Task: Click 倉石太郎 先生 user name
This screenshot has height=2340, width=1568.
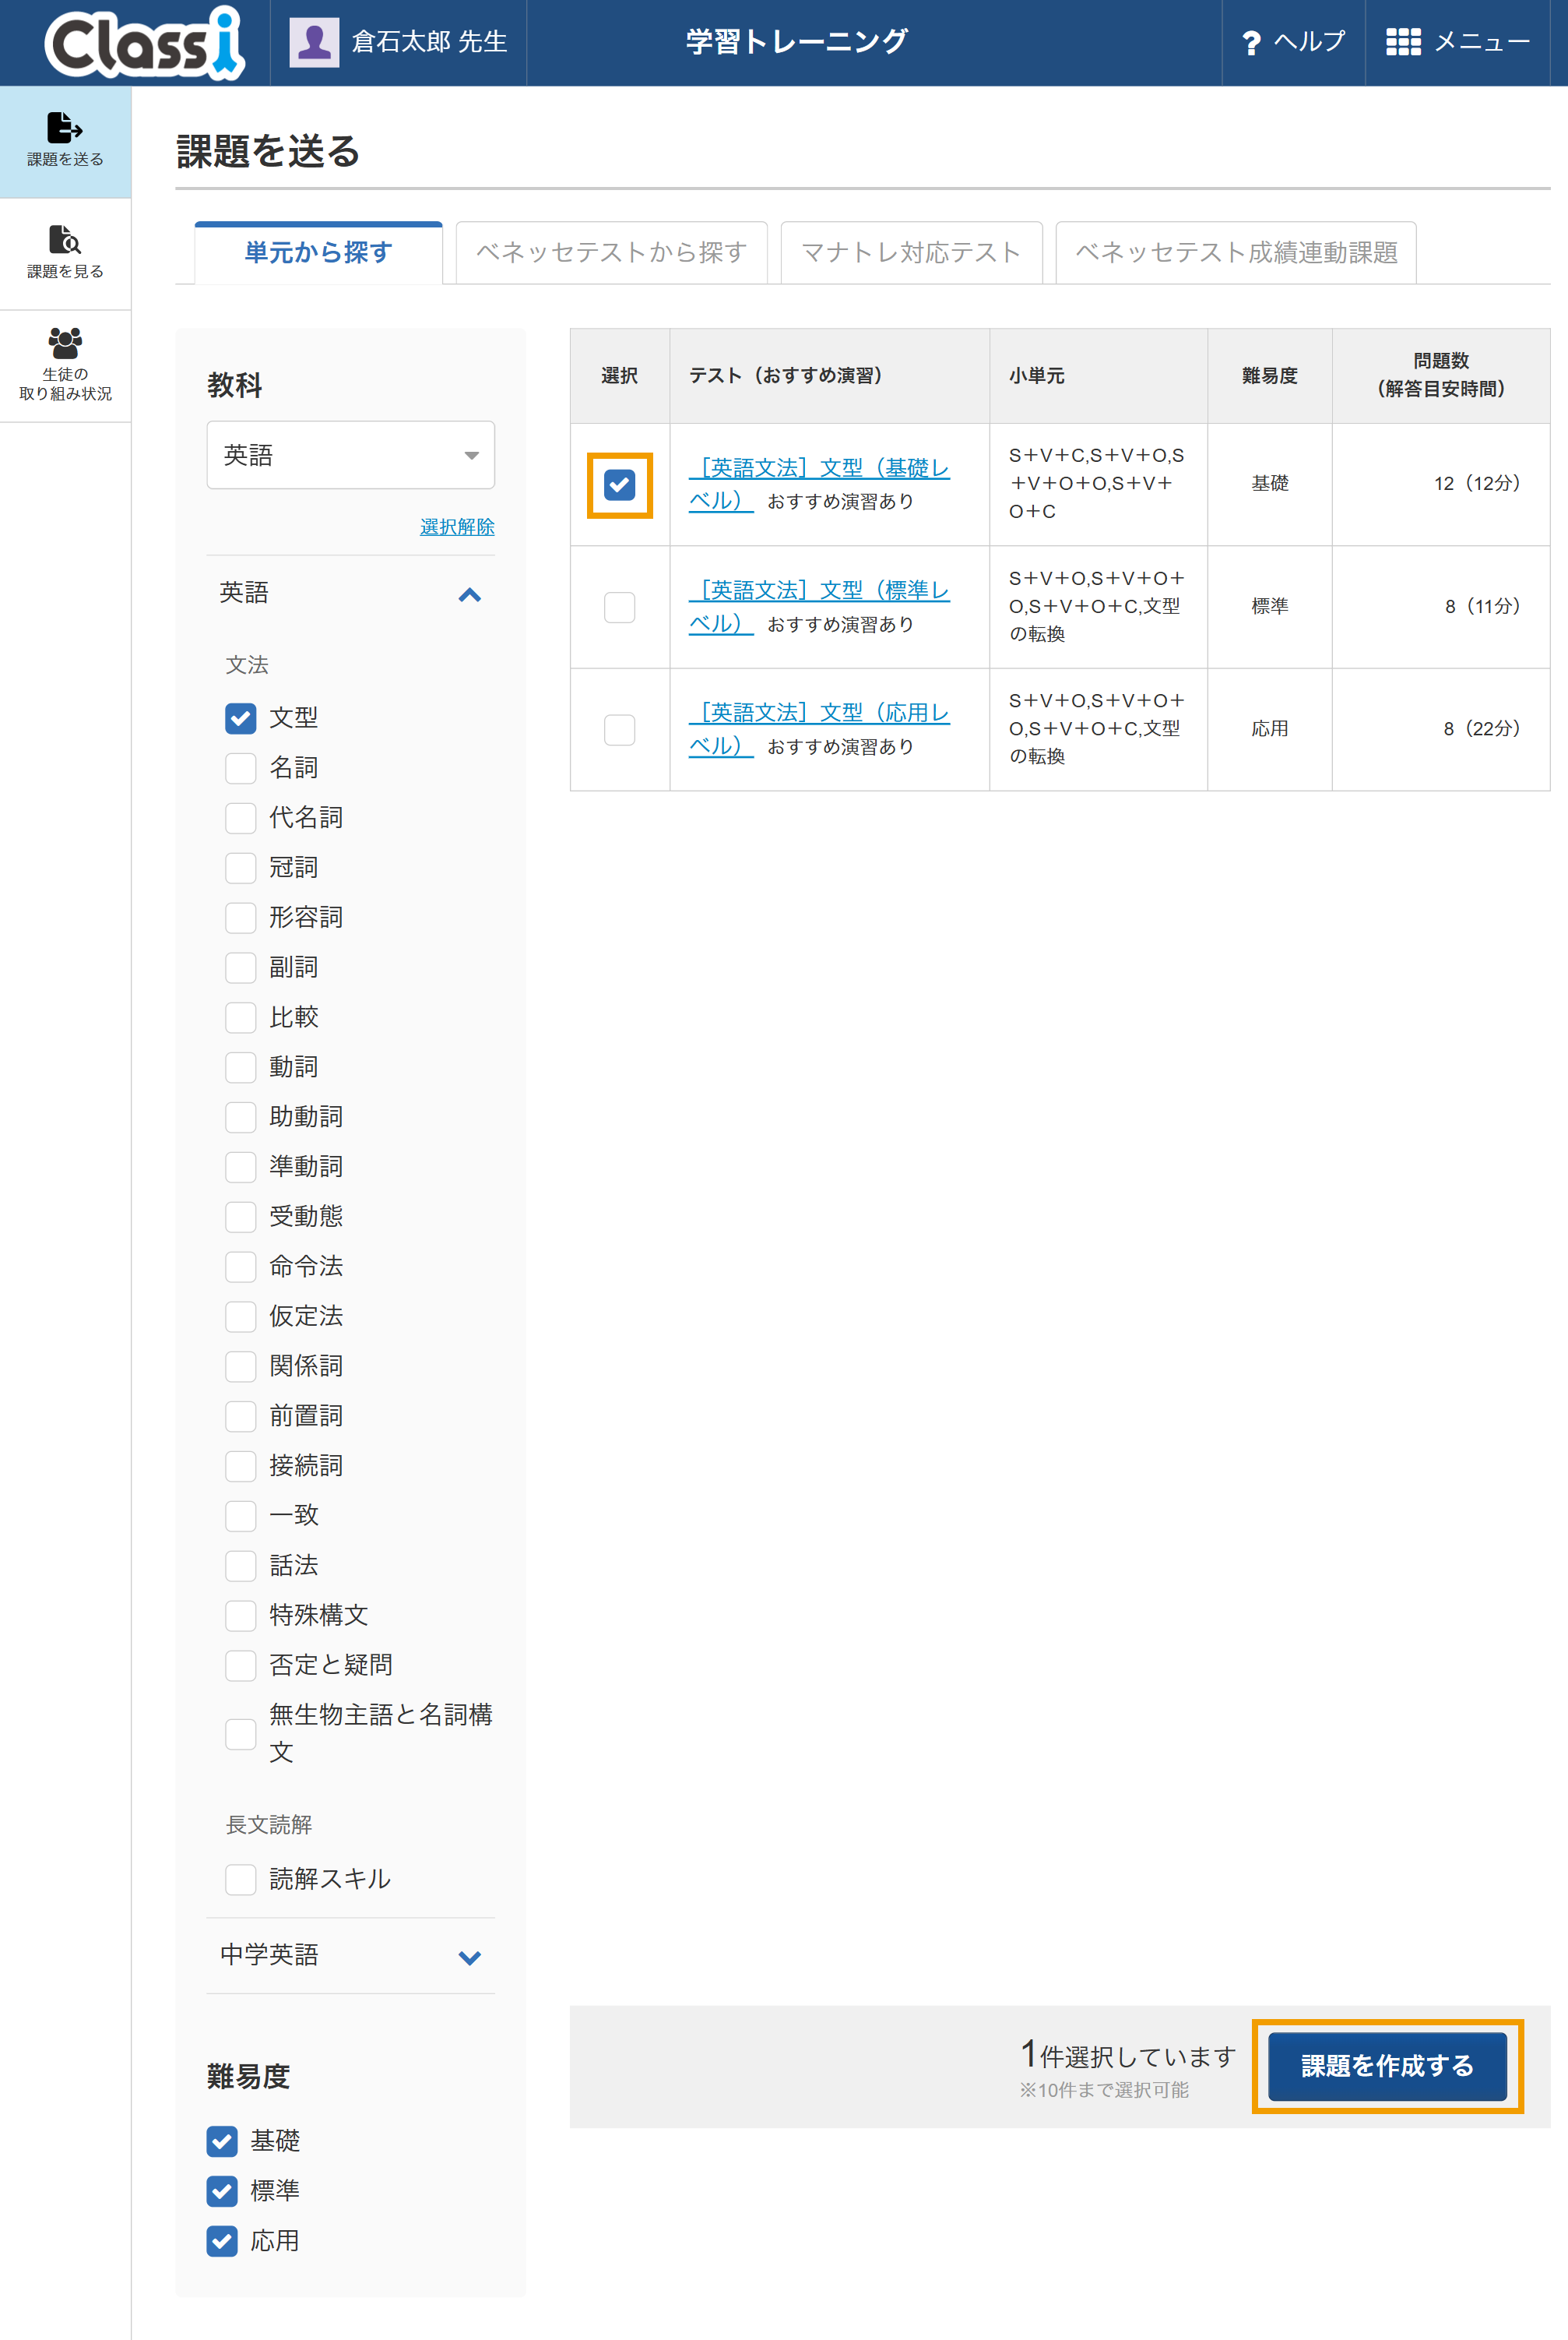Action: coord(429,42)
